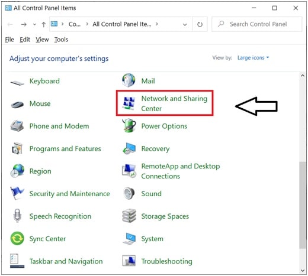Open the Edit menu
The image size is (308, 276).
(x=25, y=40)
